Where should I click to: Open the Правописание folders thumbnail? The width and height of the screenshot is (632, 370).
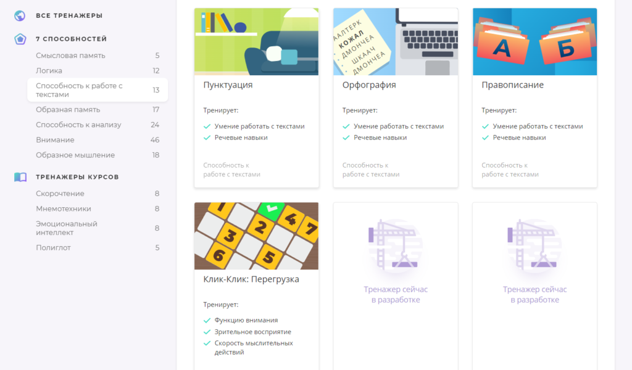tap(534, 42)
